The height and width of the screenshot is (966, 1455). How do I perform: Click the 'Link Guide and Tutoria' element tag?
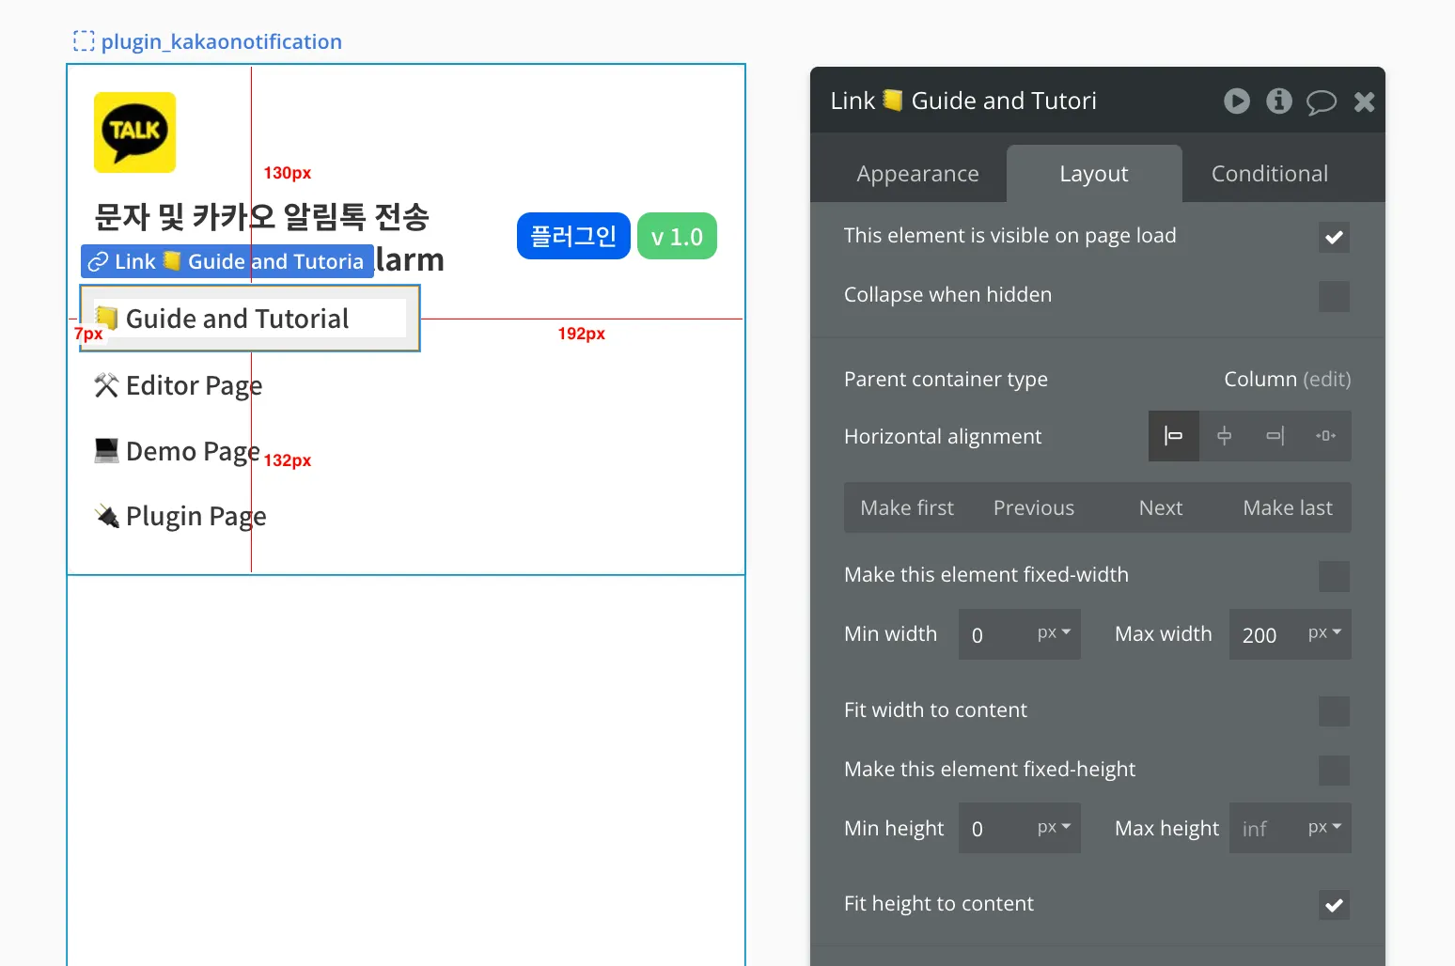pos(227,261)
